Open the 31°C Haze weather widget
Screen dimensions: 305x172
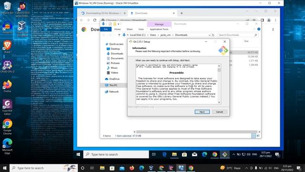point(230,168)
